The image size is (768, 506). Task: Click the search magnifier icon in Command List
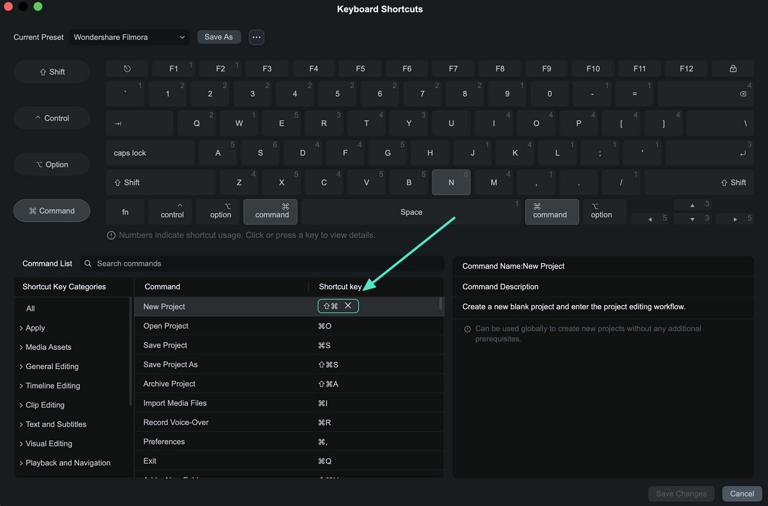click(x=88, y=264)
